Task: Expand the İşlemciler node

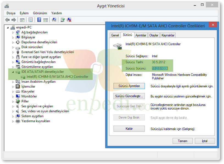Action: pos(13,87)
